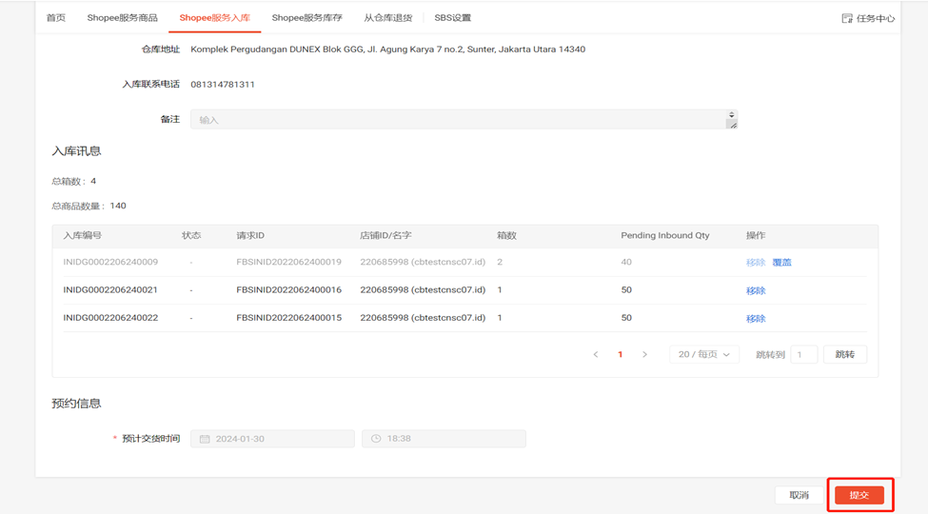Open the 预计交货时间 date picker 2024-01-30

point(272,439)
